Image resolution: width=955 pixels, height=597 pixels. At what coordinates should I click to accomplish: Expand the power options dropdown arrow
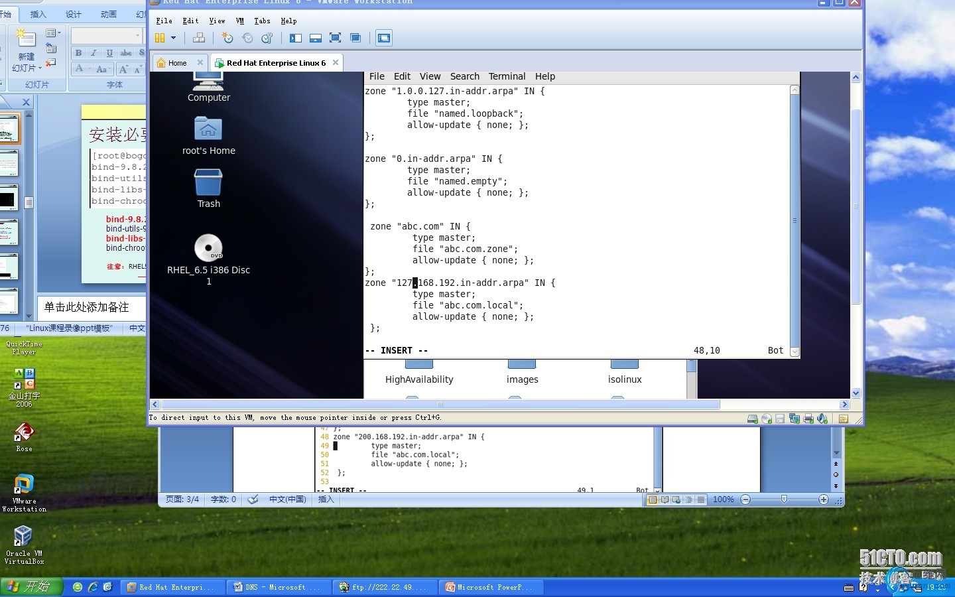(174, 38)
